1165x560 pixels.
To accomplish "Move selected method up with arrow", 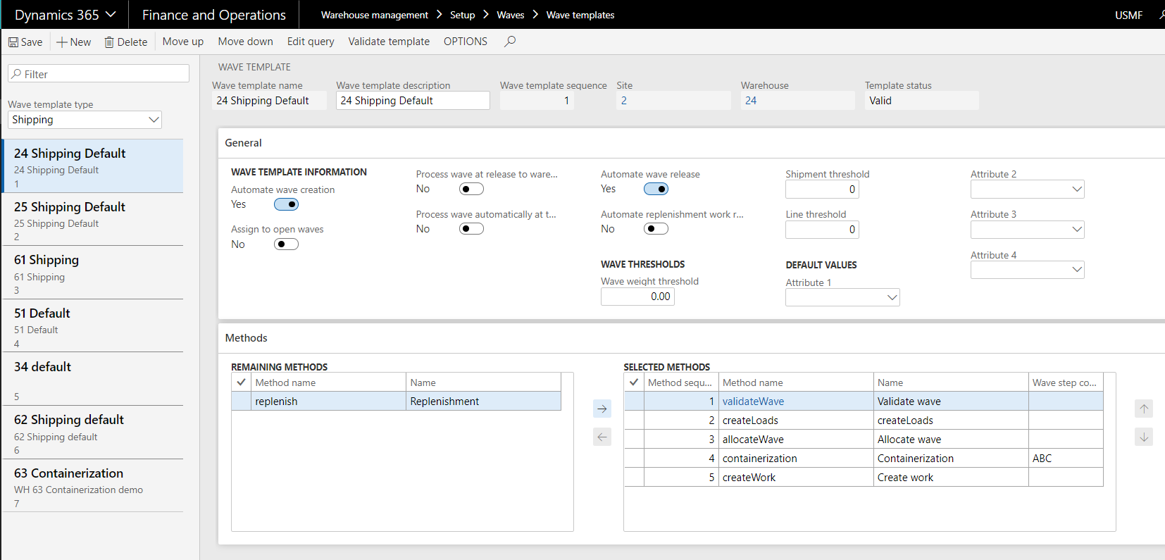I will (x=1144, y=409).
